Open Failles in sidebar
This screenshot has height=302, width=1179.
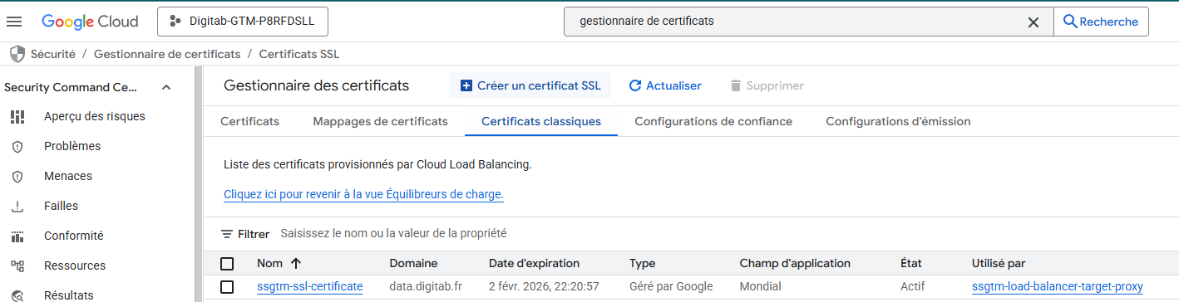tap(61, 206)
